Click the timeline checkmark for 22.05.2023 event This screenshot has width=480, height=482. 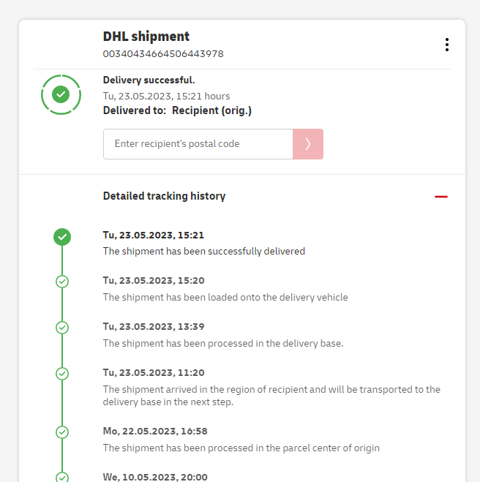coord(62,432)
